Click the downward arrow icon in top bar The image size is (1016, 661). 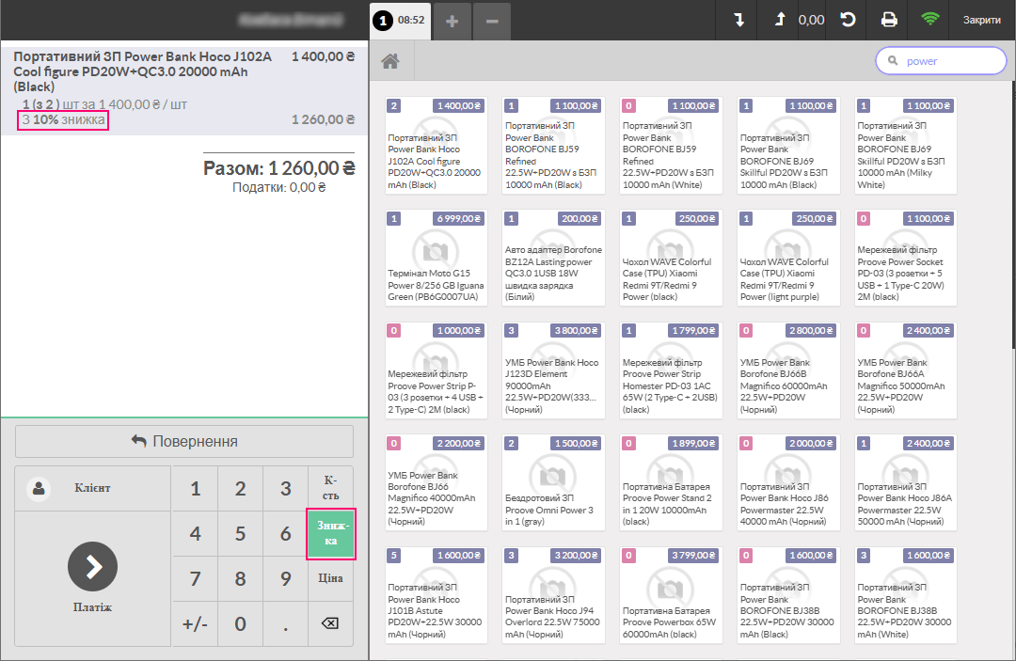[739, 20]
